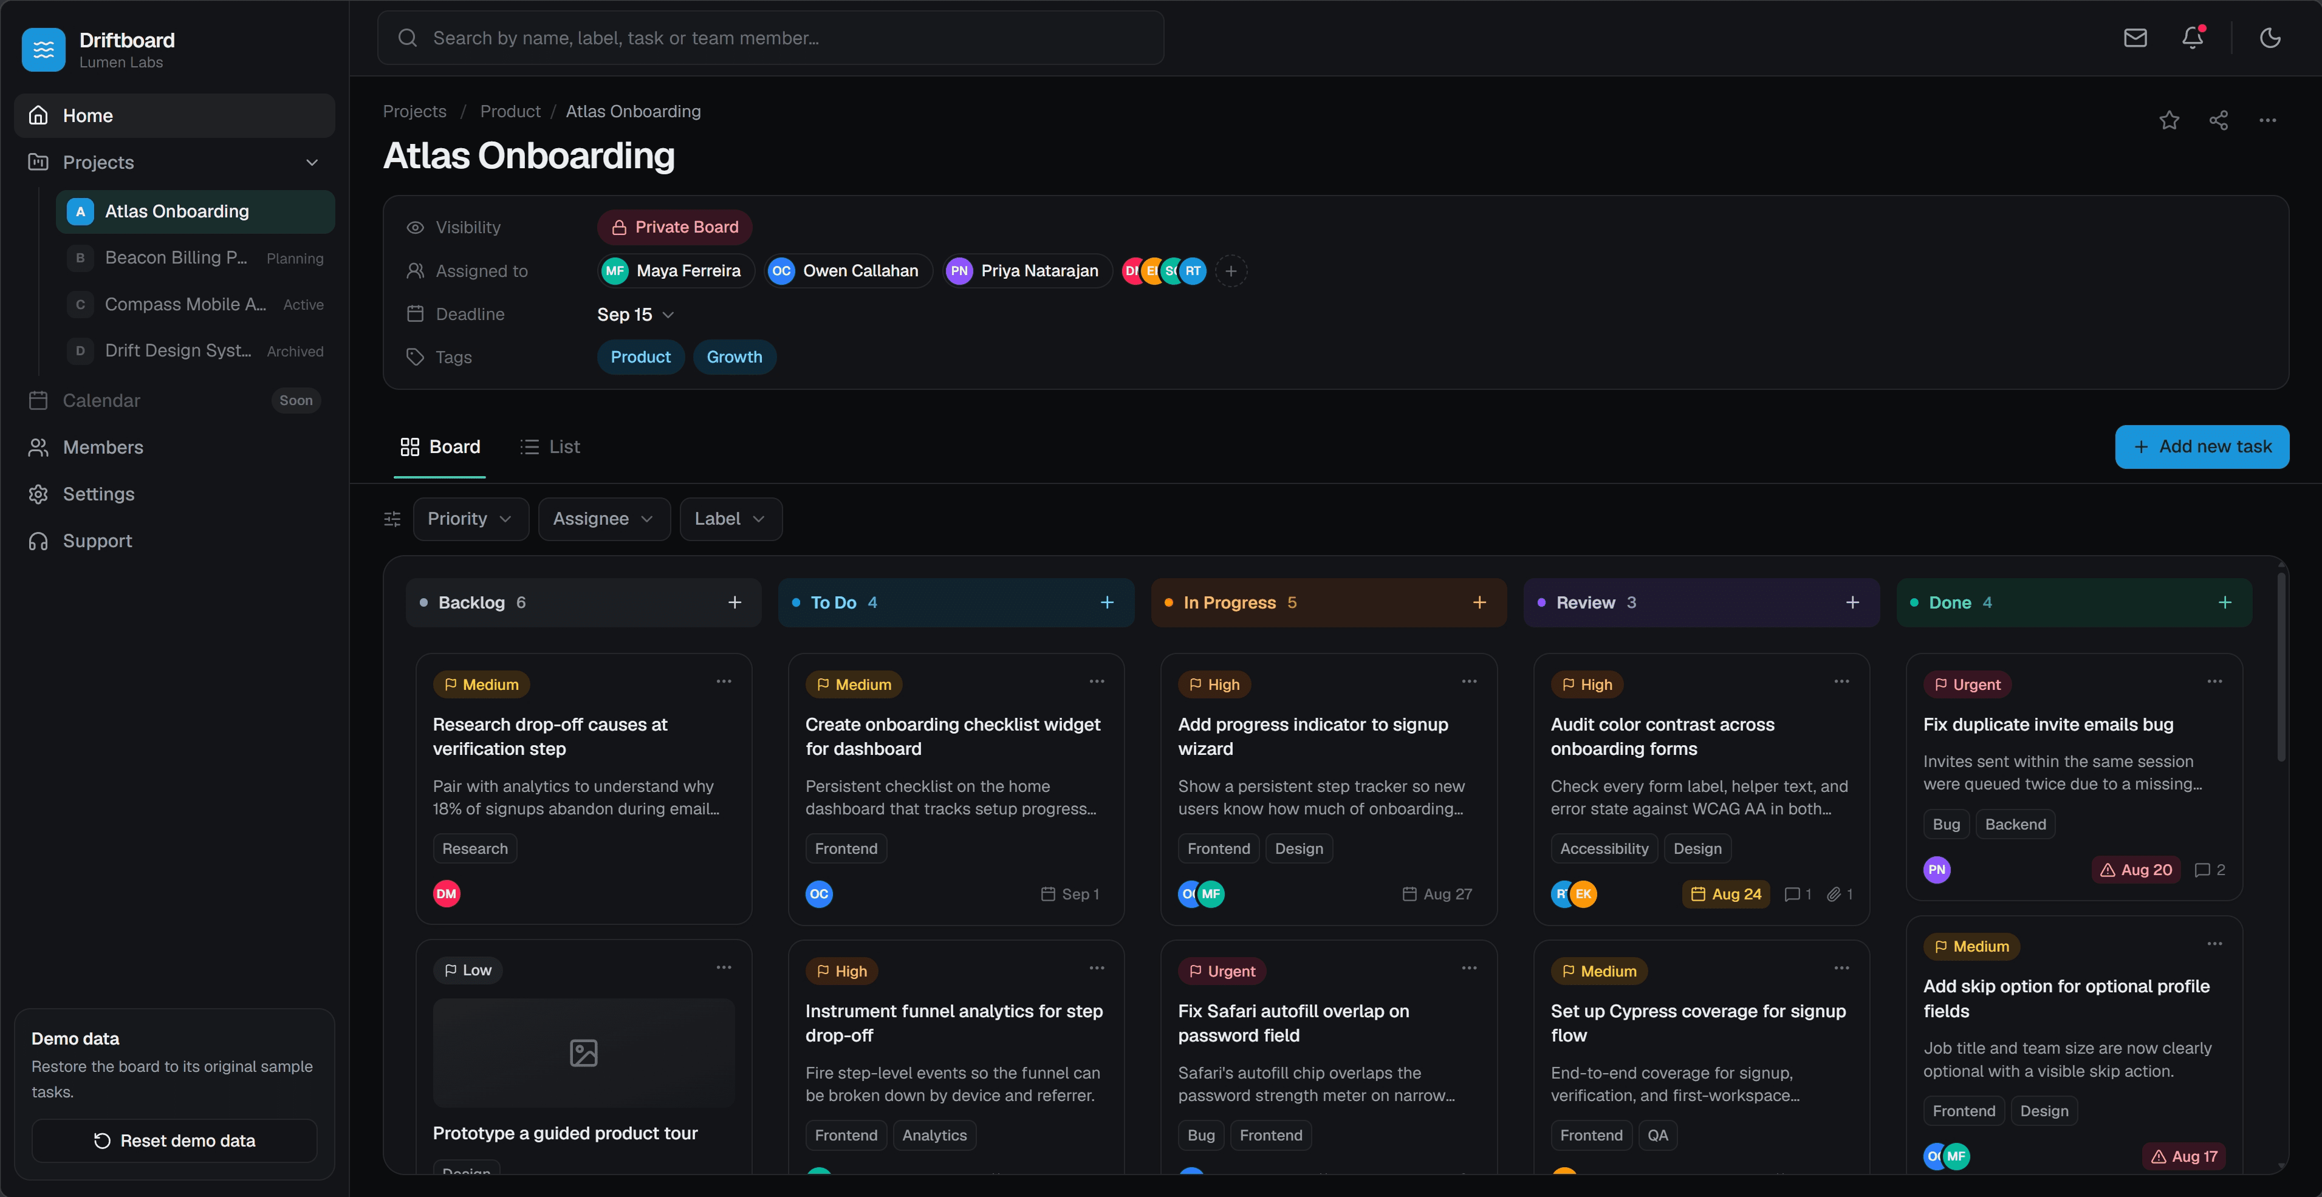Open menu on Prototype guided tour card

click(x=724, y=967)
